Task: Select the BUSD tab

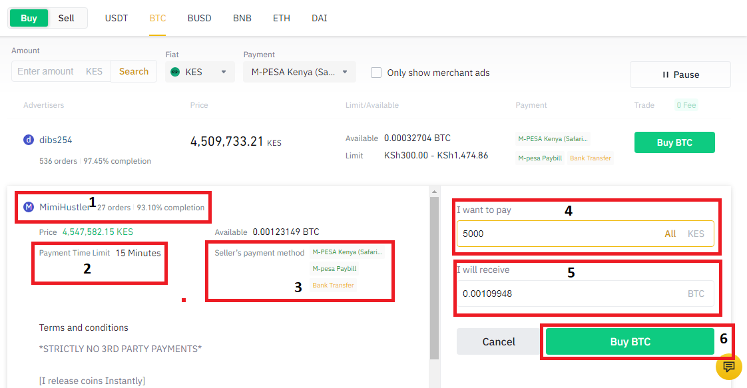Action: point(199,18)
